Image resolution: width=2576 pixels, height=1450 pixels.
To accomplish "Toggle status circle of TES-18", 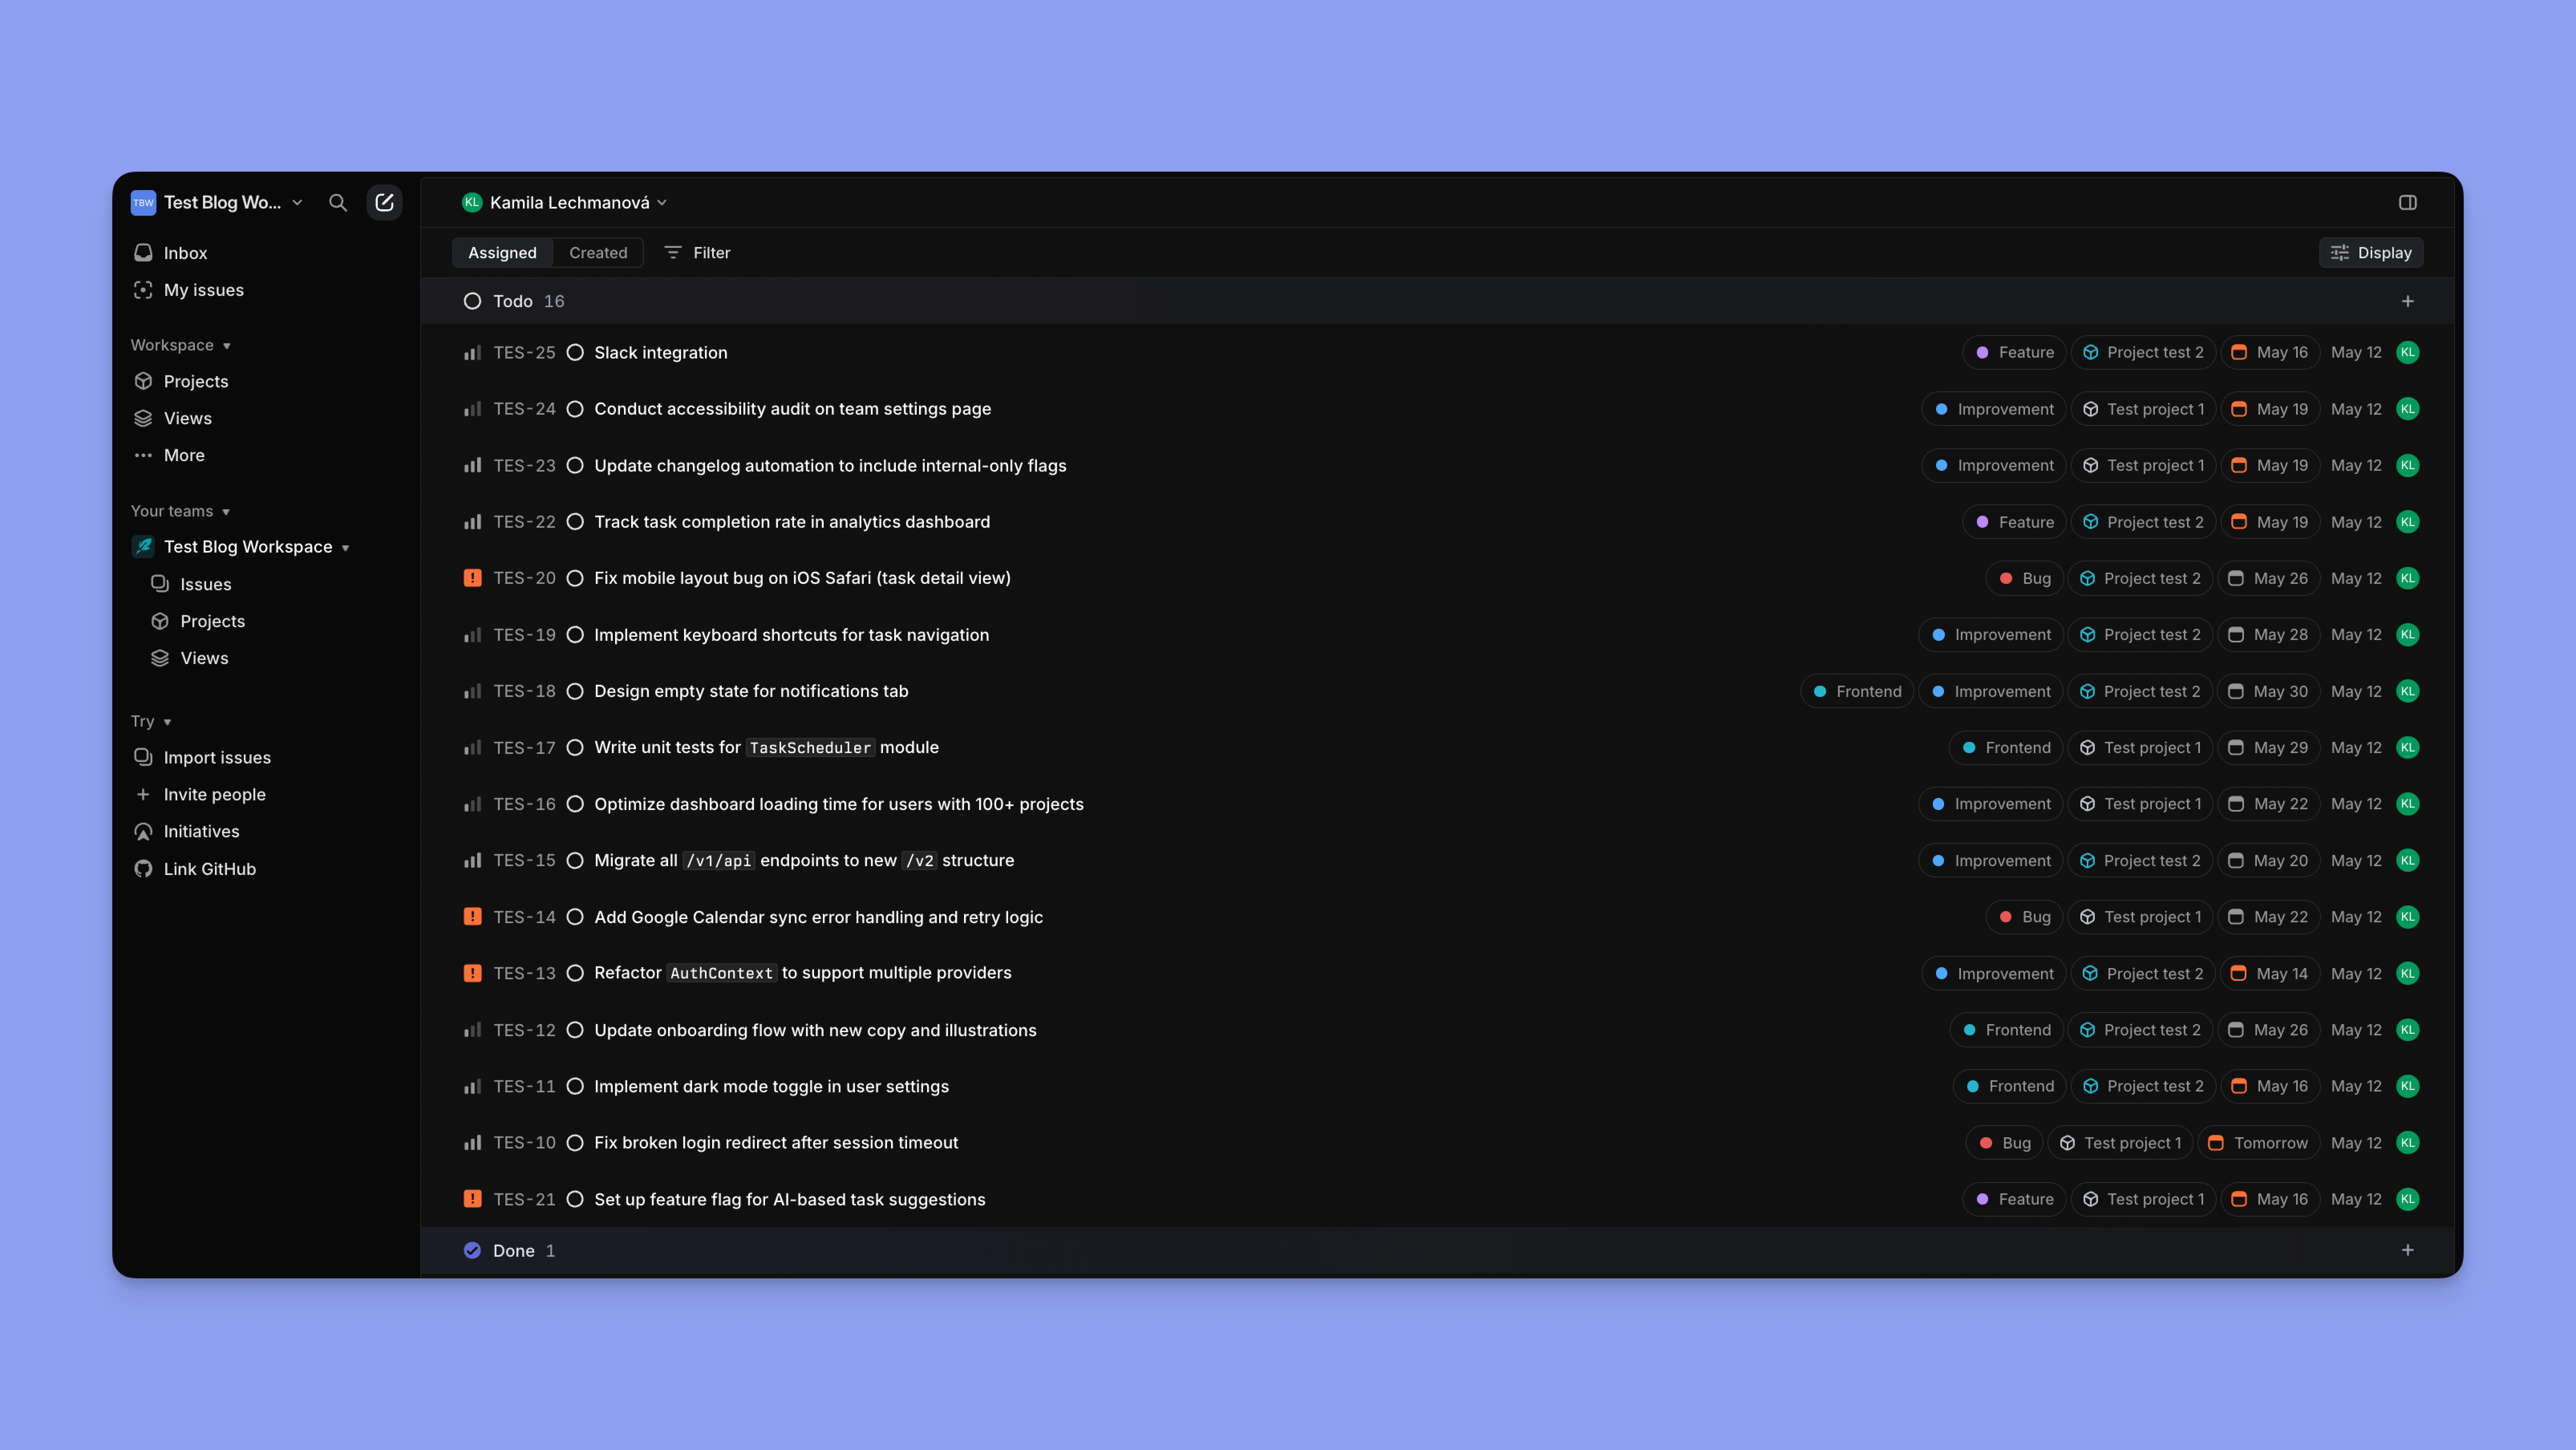I will pyautogui.click(x=575, y=691).
